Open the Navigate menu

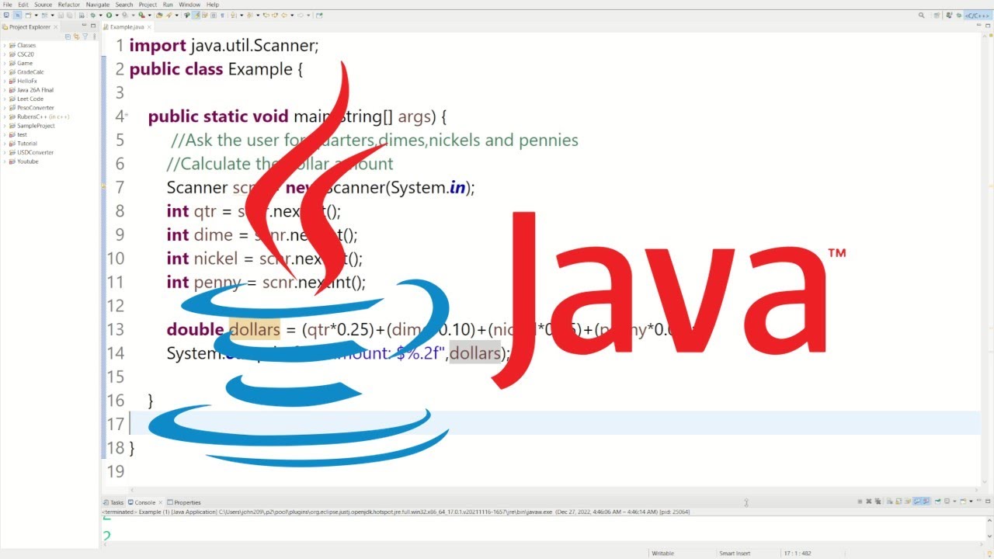click(x=98, y=5)
